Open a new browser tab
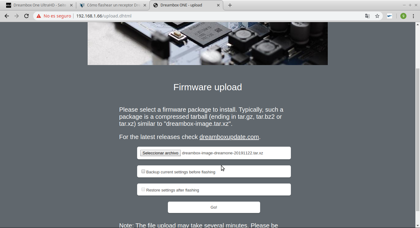The image size is (420, 228). 230,5
